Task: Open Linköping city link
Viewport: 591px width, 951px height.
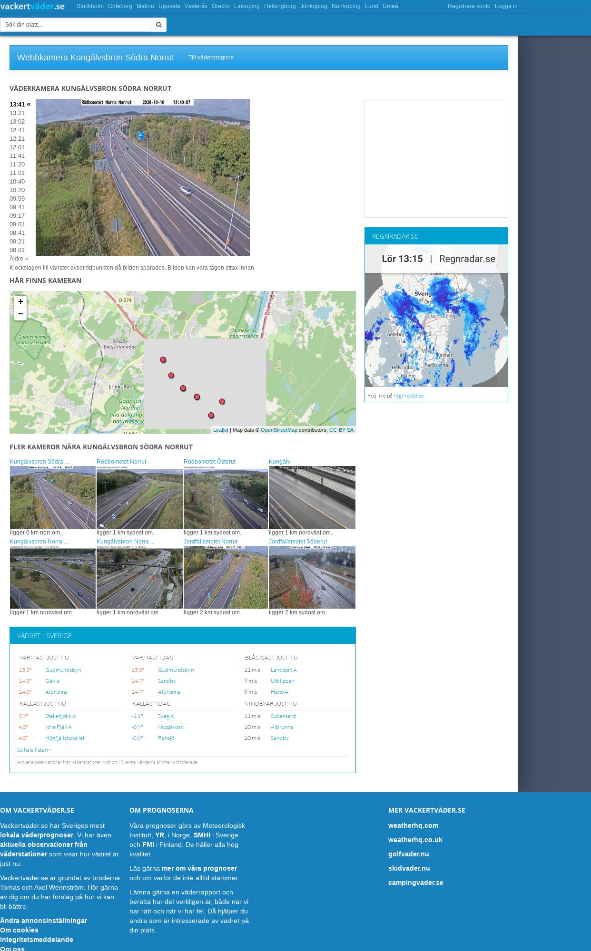Action: pos(247,6)
